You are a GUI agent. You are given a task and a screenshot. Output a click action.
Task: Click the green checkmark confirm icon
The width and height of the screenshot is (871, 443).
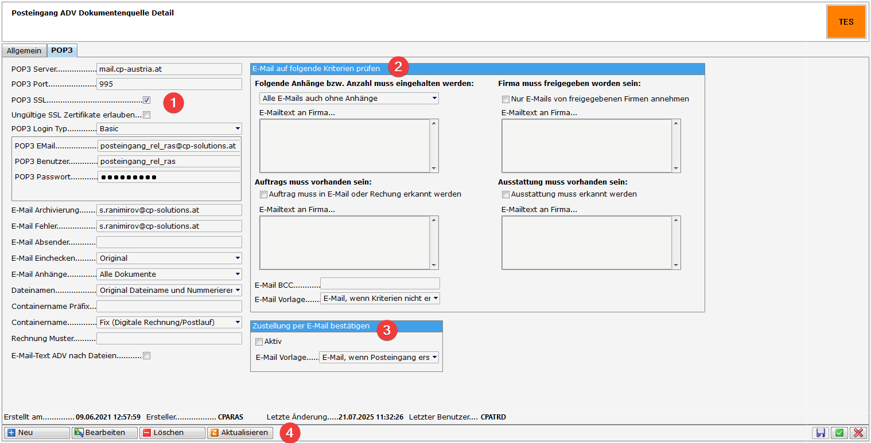point(839,433)
